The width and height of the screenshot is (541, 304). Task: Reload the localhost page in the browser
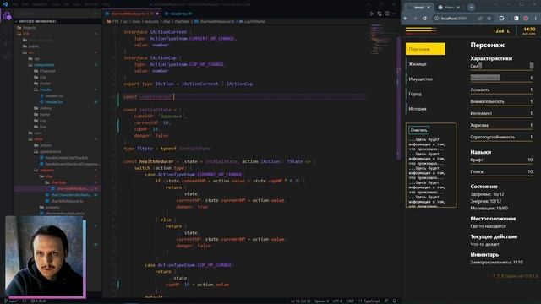pyautogui.click(x=424, y=19)
